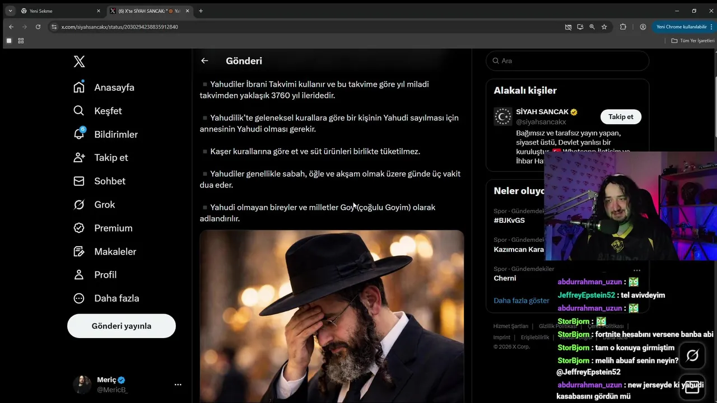This screenshot has width=717, height=403.
Task: Open Erişilebilirlik footer link
Action: click(535, 338)
